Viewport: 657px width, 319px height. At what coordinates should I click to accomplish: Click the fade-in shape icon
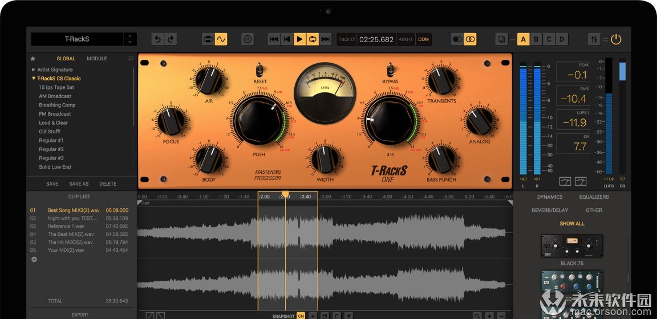(149, 316)
